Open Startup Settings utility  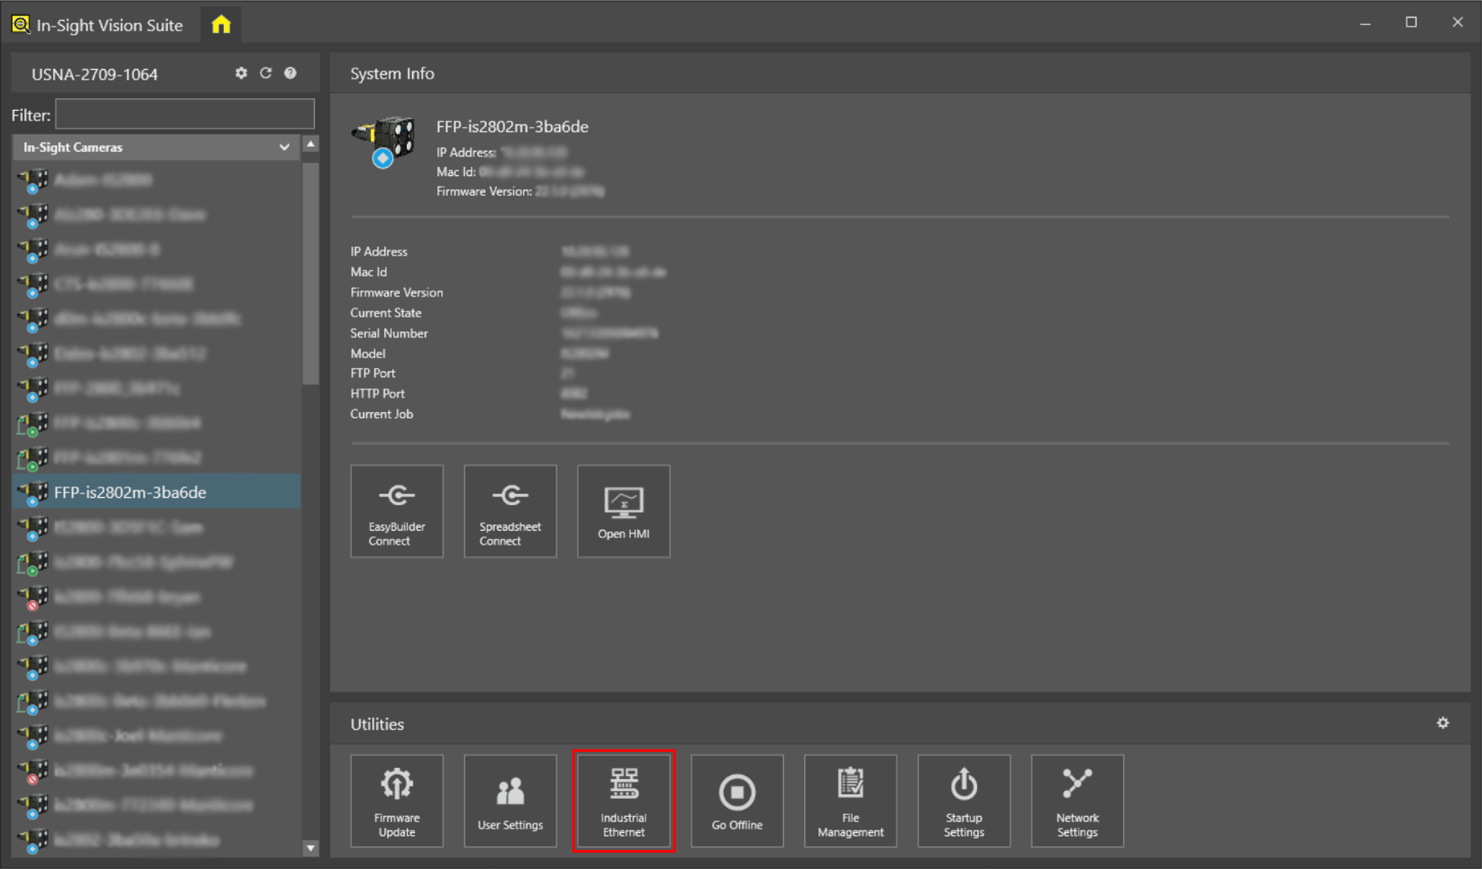tap(963, 800)
